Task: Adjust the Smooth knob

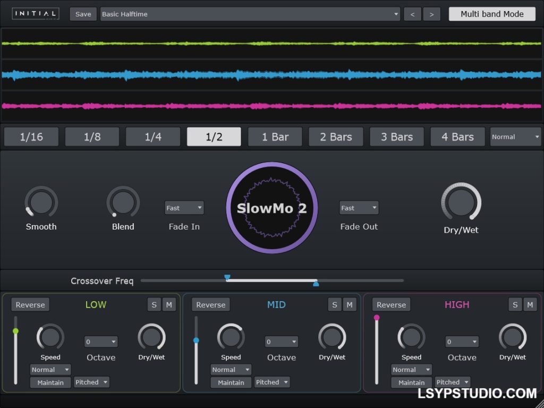Action: coord(41,202)
